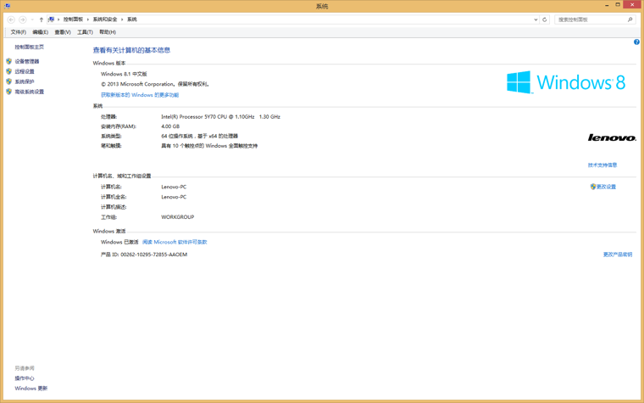The height and width of the screenshot is (403, 644).
Task: Click the shield icon beside 更改设置
Action: click(593, 187)
